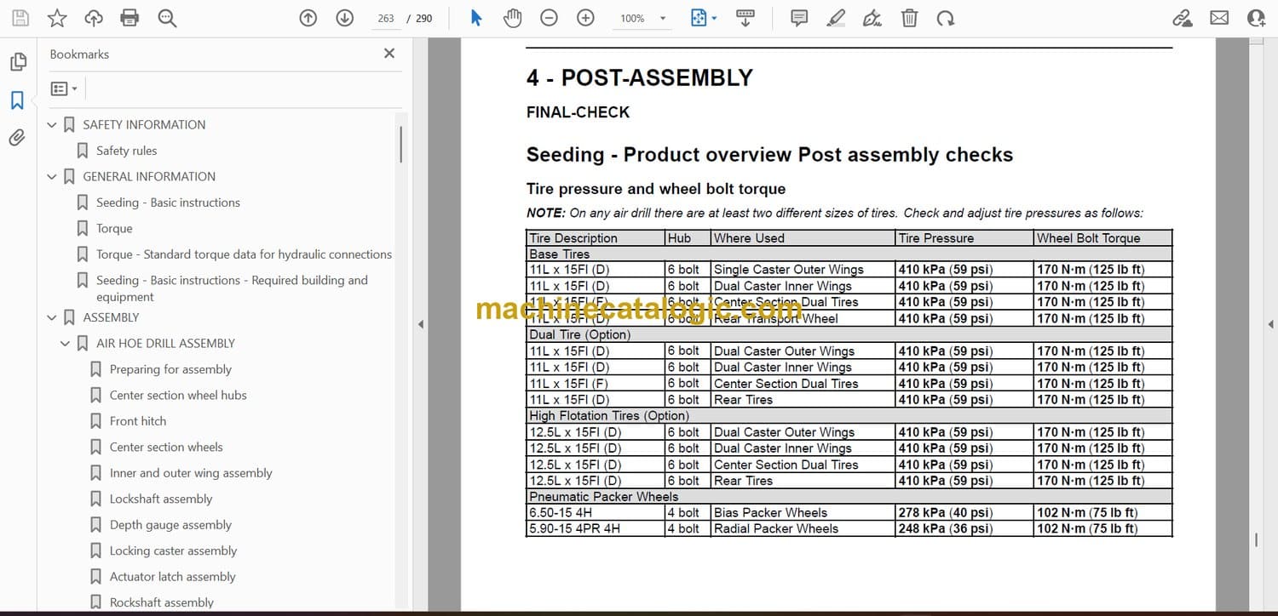Click the share link icon

[1182, 18]
